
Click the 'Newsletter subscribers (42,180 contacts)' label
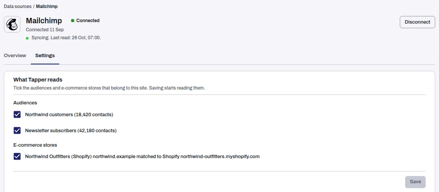[71, 130]
